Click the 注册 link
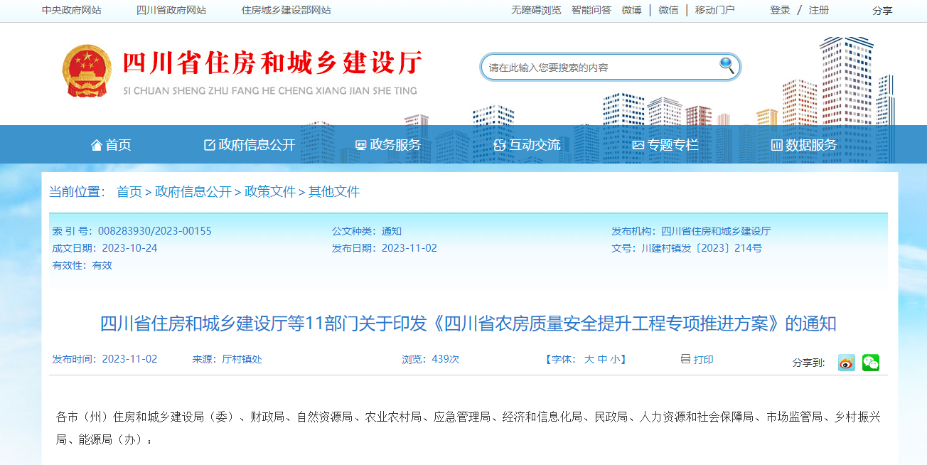 pos(819,10)
